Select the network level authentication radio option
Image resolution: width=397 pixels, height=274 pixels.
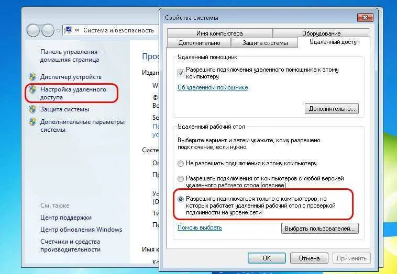point(181,199)
